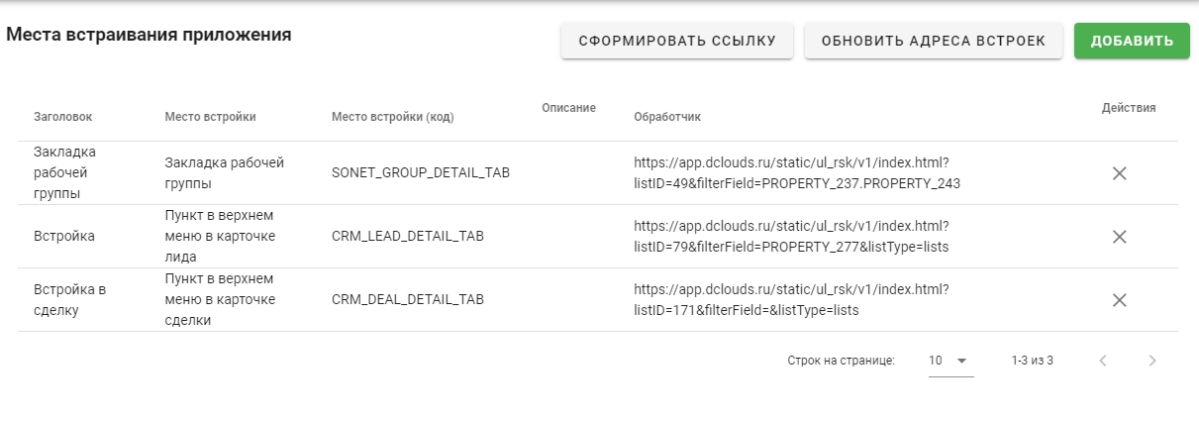Click the Закладка рабочей группы title cell
The image size is (1199, 421).
64,173
